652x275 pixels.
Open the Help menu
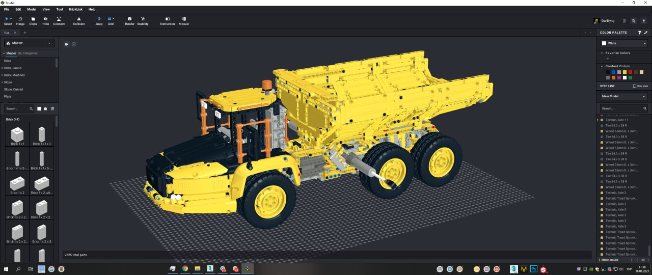(92, 9)
